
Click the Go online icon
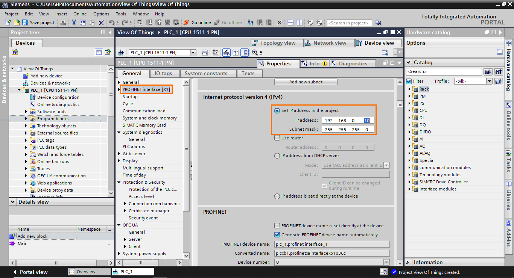[186, 23]
